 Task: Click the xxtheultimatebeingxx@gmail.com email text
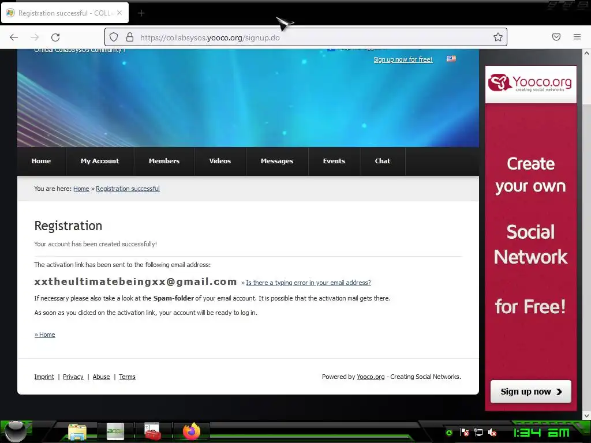[136, 281]
